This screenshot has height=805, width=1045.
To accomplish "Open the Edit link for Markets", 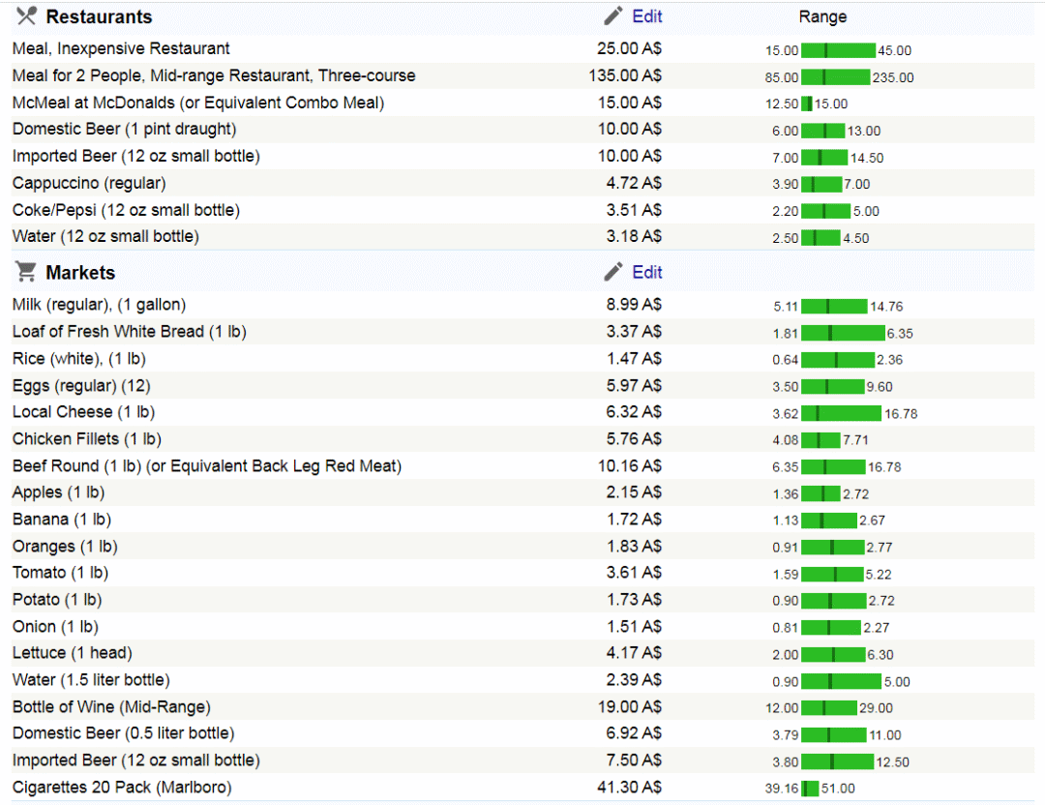I will coord(647,273).
